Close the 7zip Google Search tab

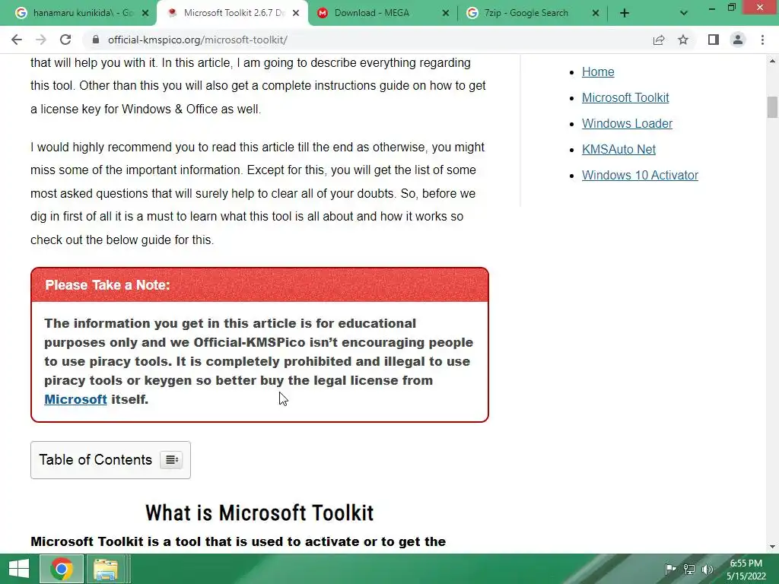point(596,14)
